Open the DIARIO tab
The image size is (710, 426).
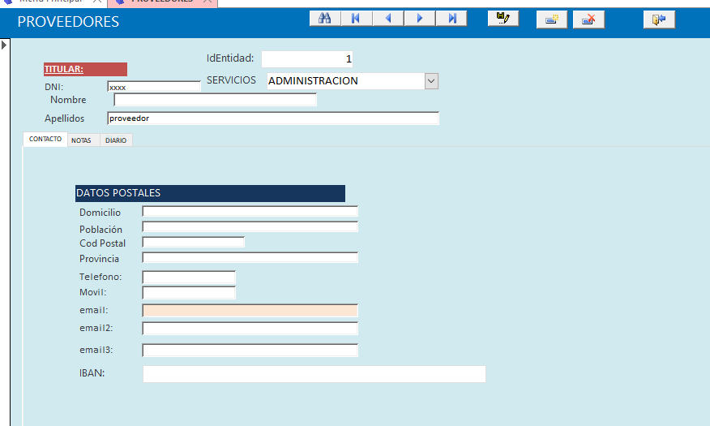[x=116, y=140]
